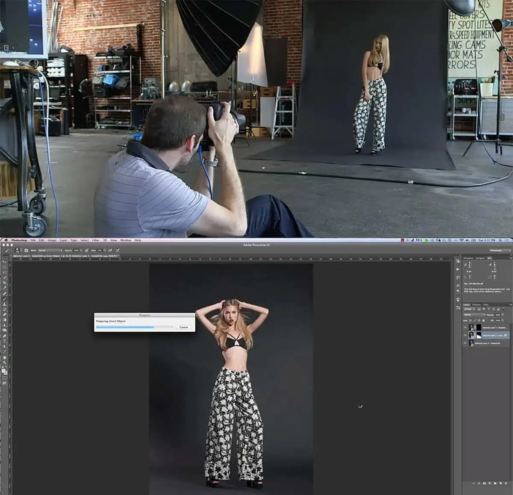Select the Pen tool
This screenshot has height=495, width=513.
pyautogui.click(x=5, y=336)
